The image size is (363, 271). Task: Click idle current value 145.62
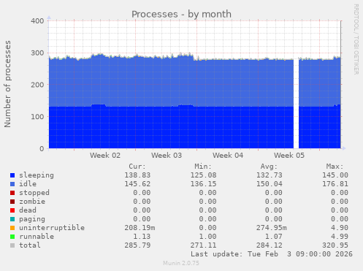[137, 184]
